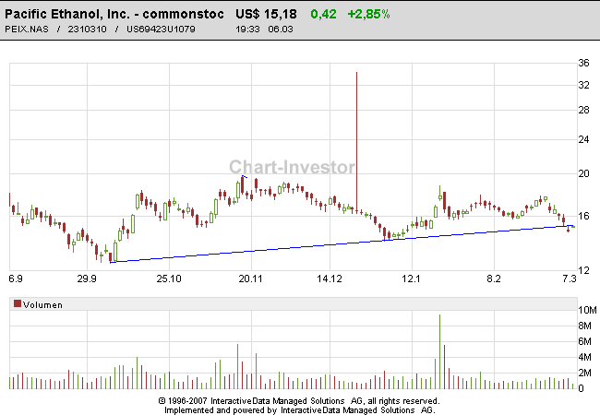This screenshot has height=415, width=600.
Task: Click the Volumen legend label
Action: 42,304
